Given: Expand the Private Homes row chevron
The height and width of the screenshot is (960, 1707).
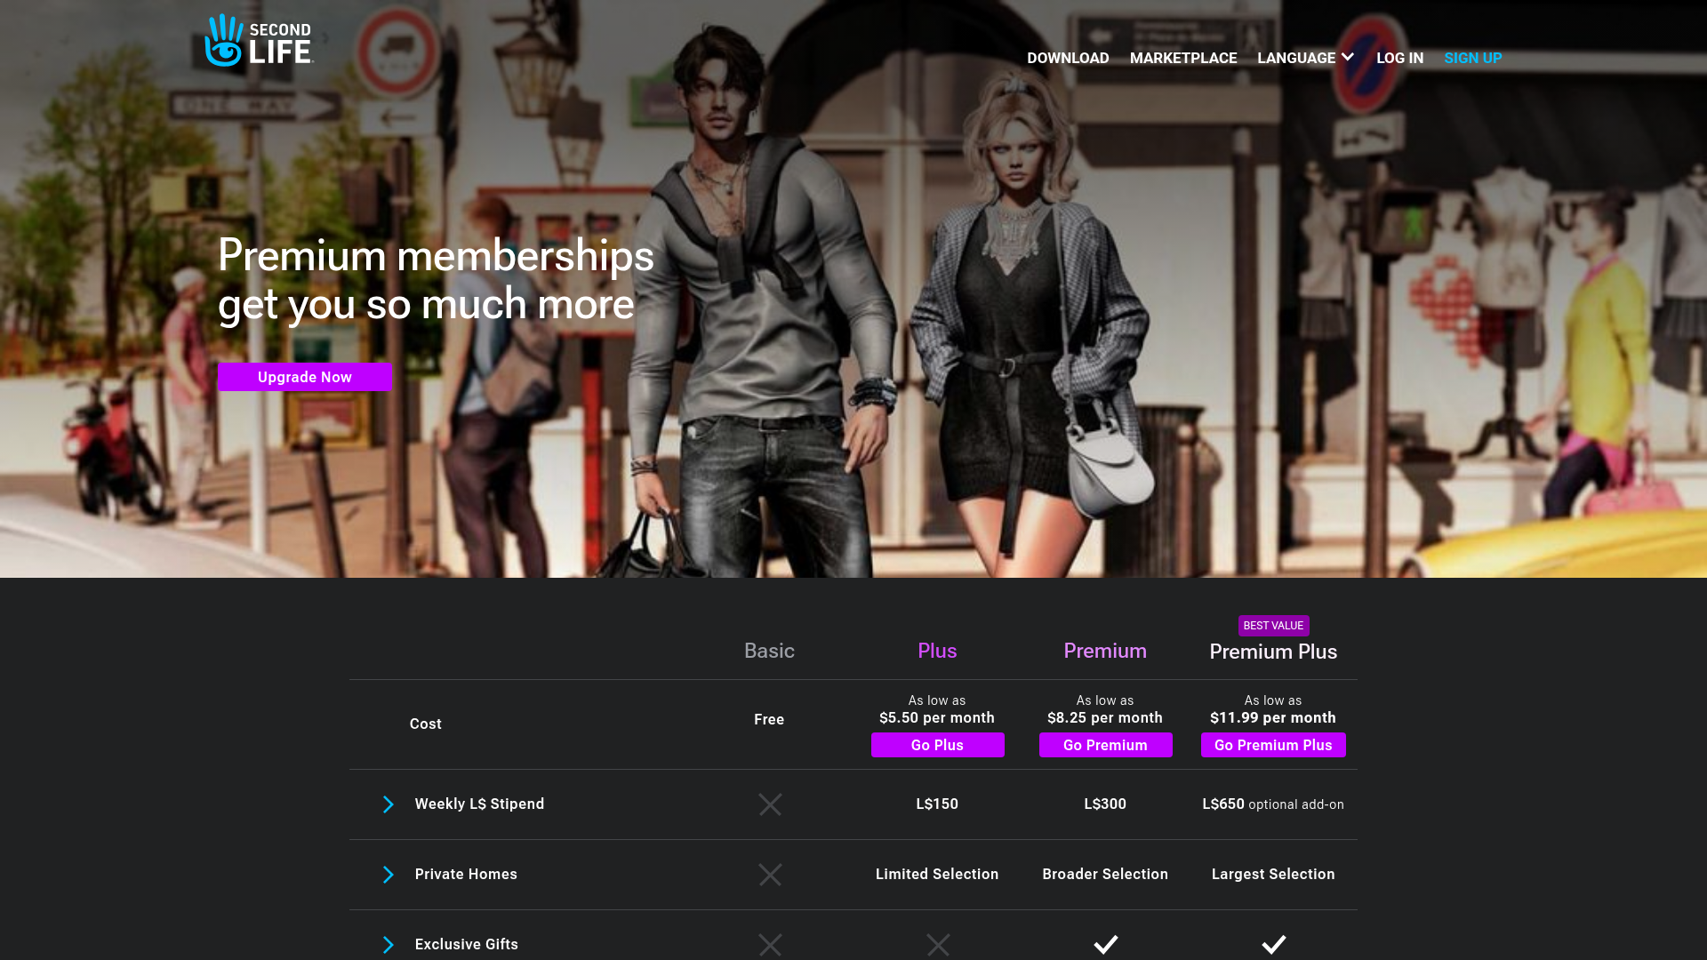Looking at the screenshot, I should (388, 875).
